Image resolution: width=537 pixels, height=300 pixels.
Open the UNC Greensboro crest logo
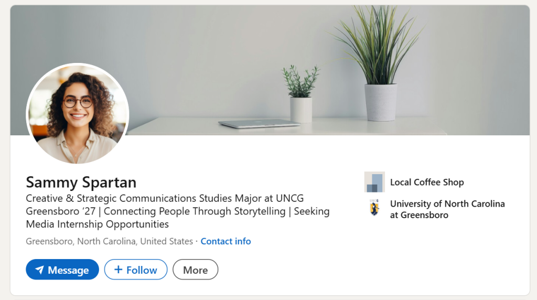374,208
